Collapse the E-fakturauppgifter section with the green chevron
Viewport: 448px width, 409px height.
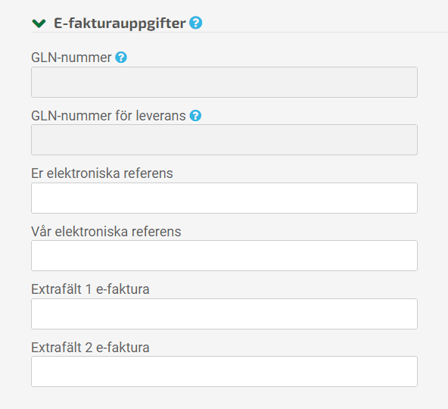(39, 23)
